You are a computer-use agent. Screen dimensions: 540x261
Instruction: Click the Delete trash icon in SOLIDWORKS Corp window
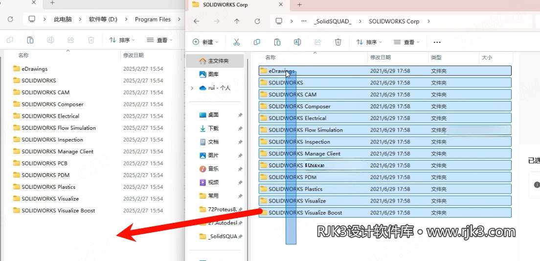pos(338,42)
